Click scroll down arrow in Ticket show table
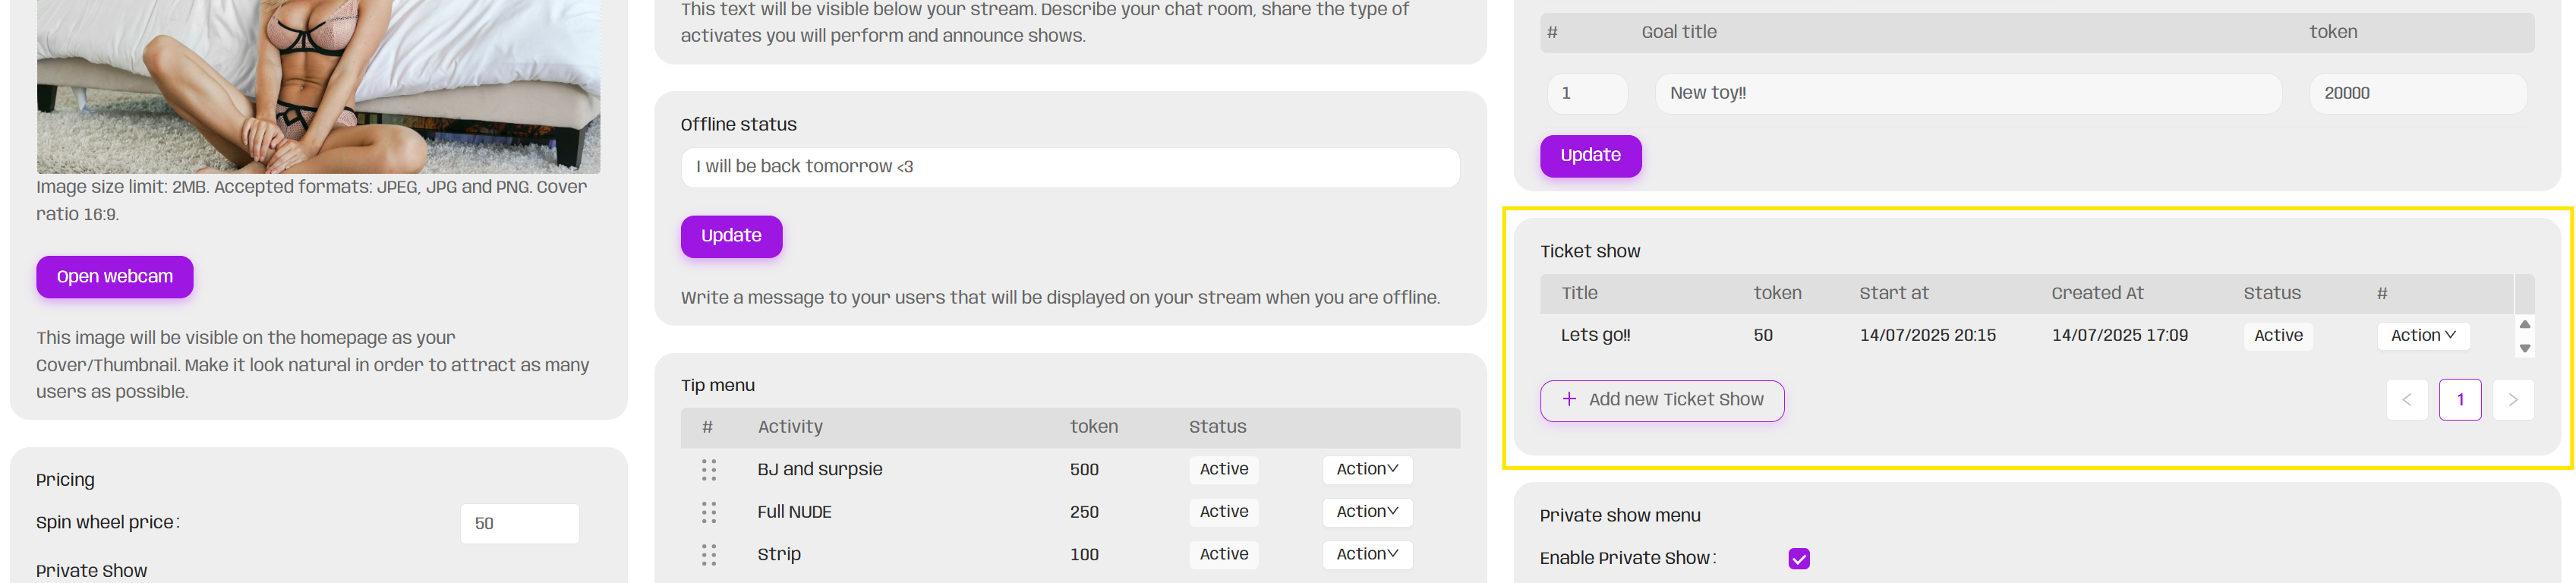The width and height of the screenshot is (2576, 583). pyautogui.click(x=2524, y=348)
